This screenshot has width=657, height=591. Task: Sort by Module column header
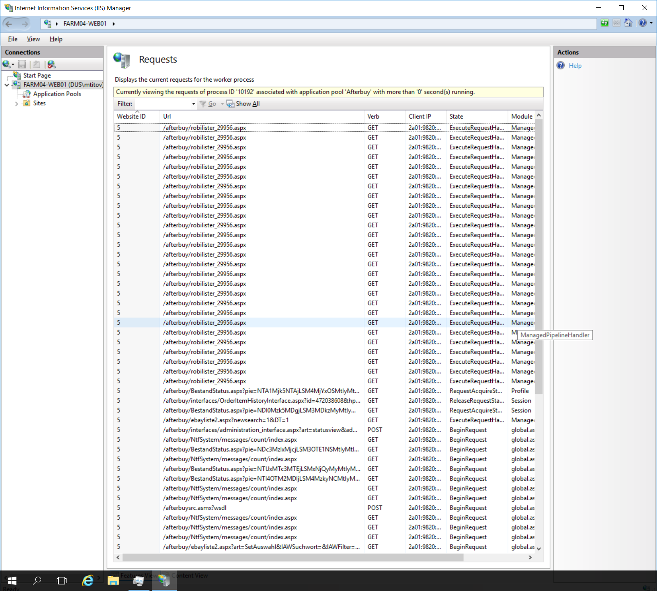521,117
